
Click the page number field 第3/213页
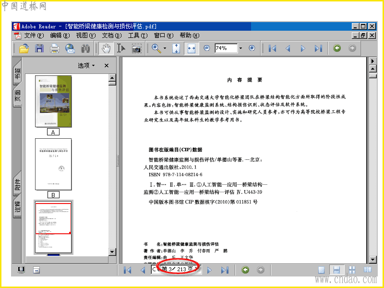pos(176,269)
